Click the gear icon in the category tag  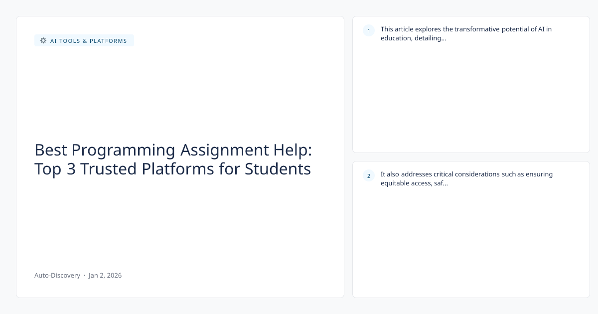point(43,40)
